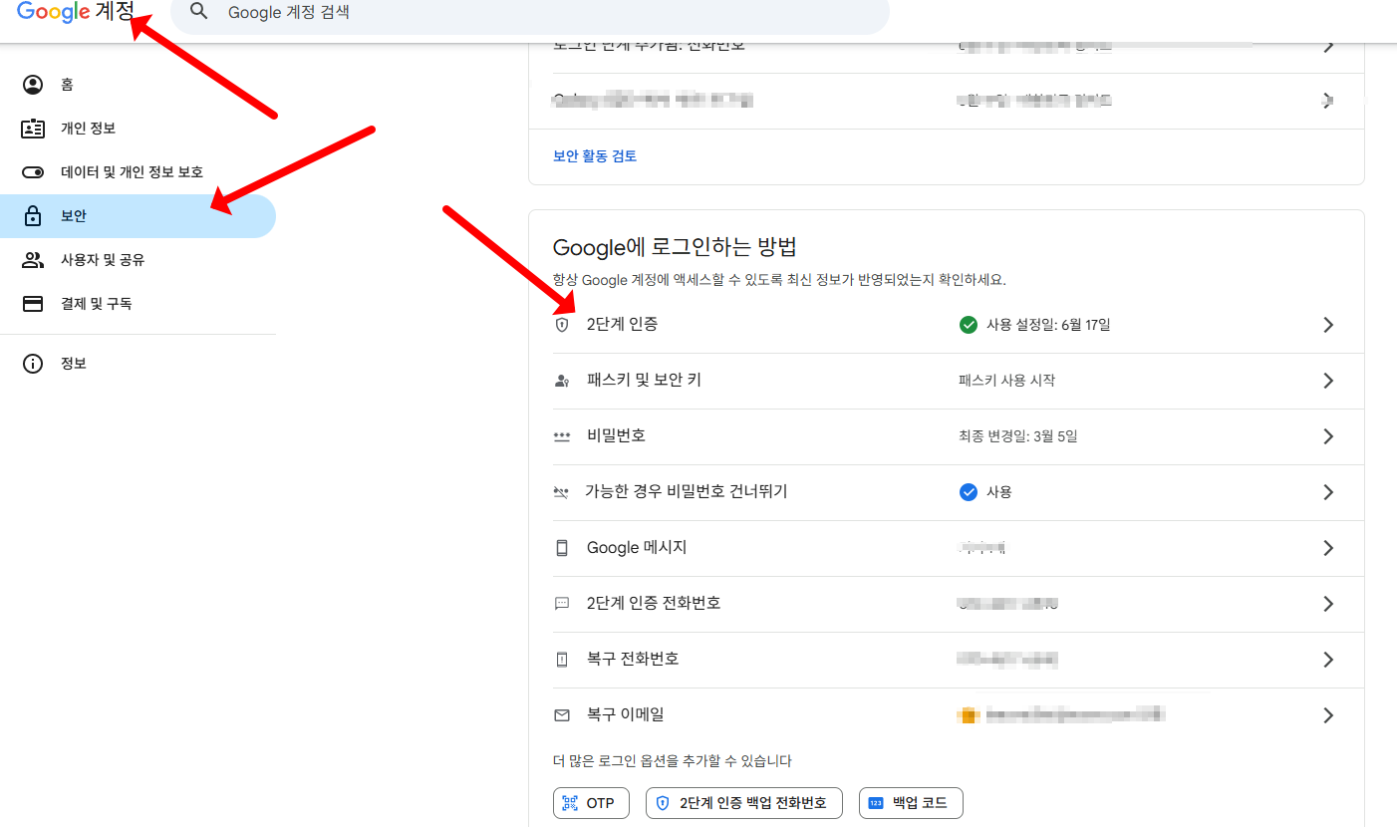Click 패스키 사용 시작 text
The width and height of the screenshot is (1397, 827).
[x=1006, y=381]
